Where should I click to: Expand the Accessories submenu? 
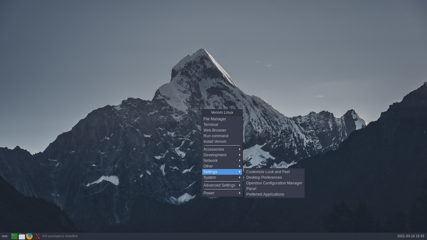[222, 149]
